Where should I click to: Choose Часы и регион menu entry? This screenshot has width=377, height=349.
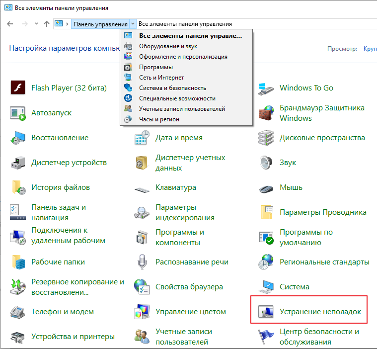click(159, 119)
